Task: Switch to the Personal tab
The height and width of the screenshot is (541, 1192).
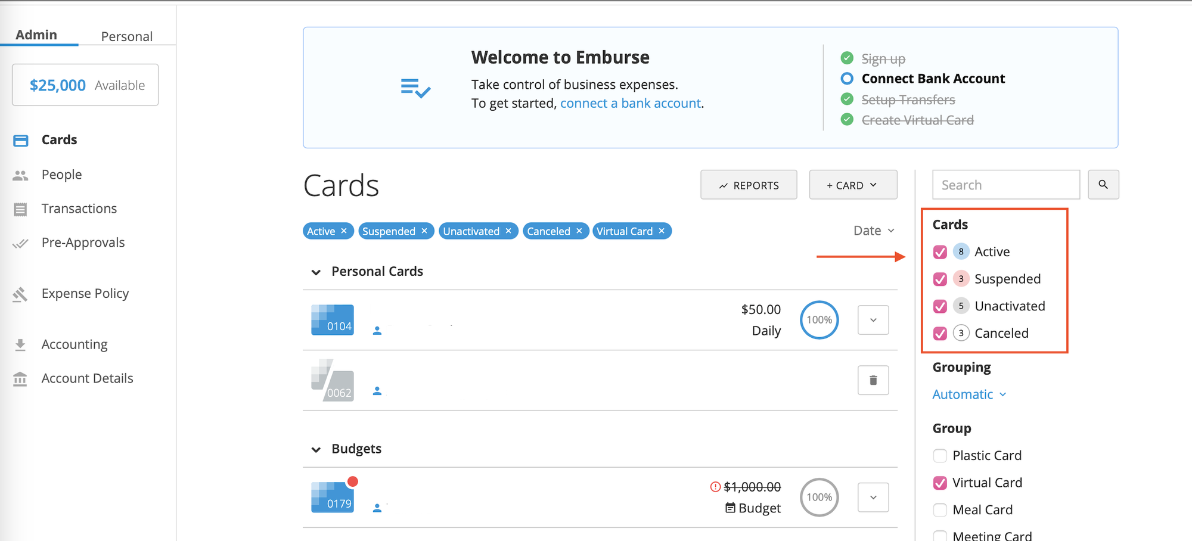Action: [x=126, y=36]
